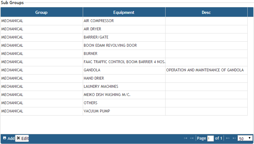Sort by the Equipment column header

click(x=124, y=12)
